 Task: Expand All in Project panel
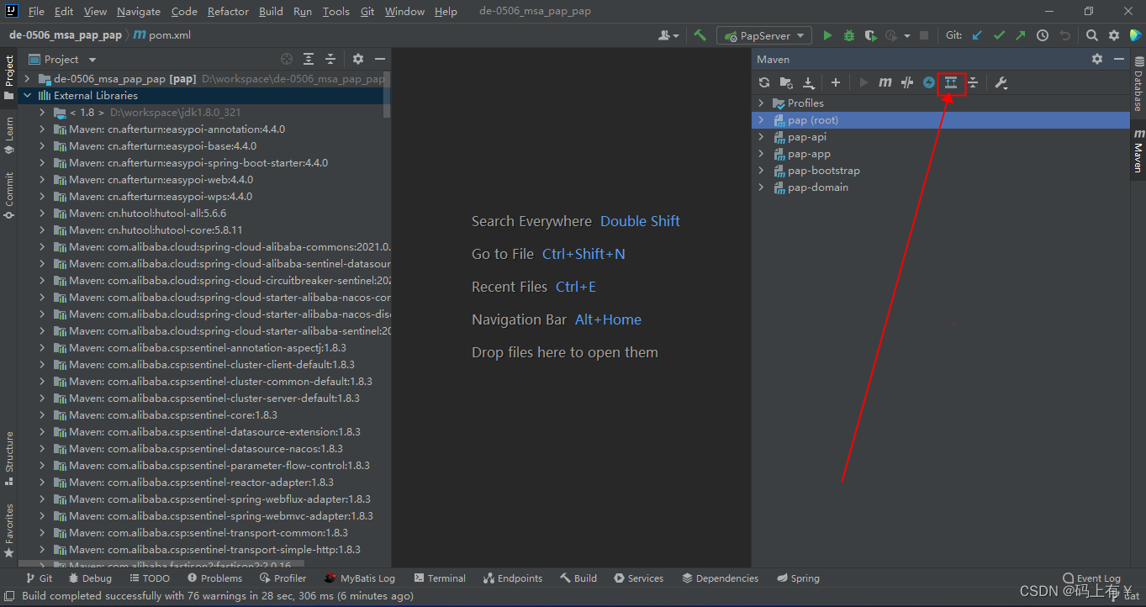coord(309,59)
